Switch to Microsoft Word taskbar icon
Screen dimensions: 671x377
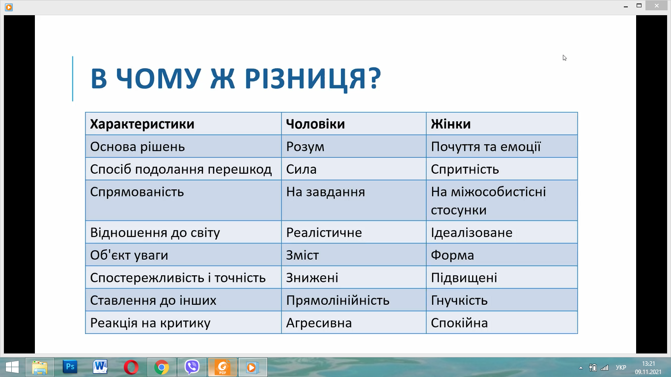[101, 367]
